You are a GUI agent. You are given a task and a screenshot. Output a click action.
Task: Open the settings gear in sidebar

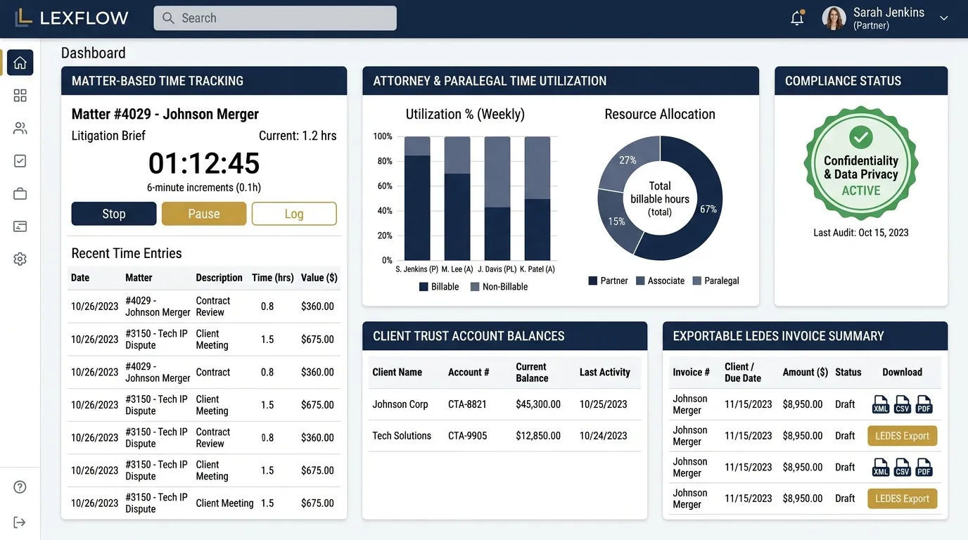tap(20, 259)
